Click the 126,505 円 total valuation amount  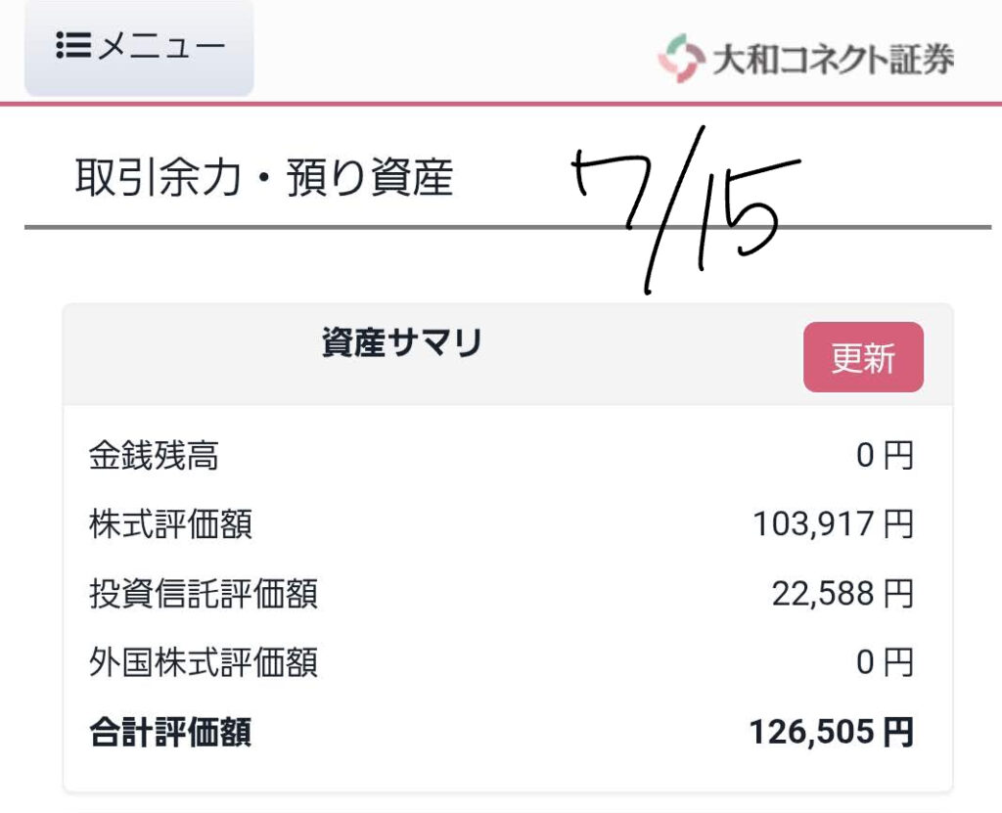click(x=832, y=733)
